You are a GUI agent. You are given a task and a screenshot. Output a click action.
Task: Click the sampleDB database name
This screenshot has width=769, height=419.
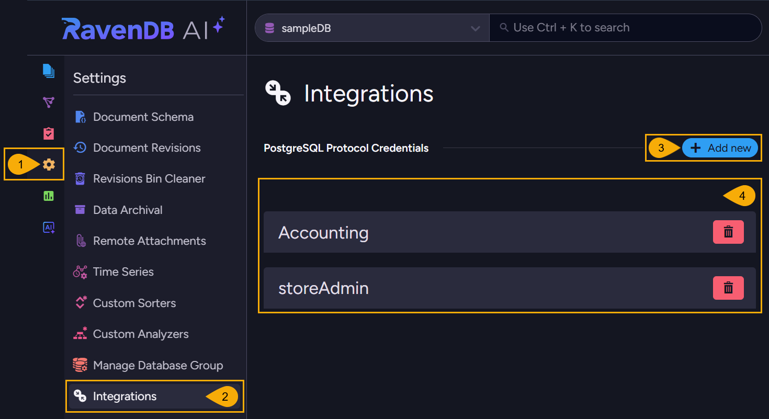(306, 28)
